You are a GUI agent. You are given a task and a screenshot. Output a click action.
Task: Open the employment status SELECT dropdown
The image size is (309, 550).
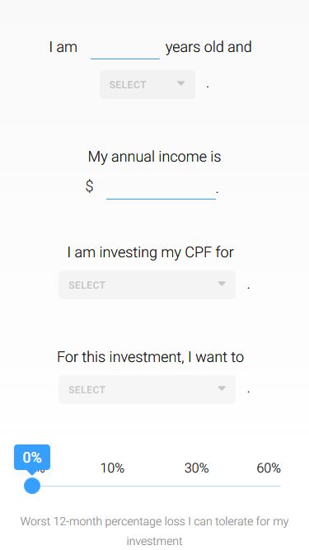[x=147, y=85]
